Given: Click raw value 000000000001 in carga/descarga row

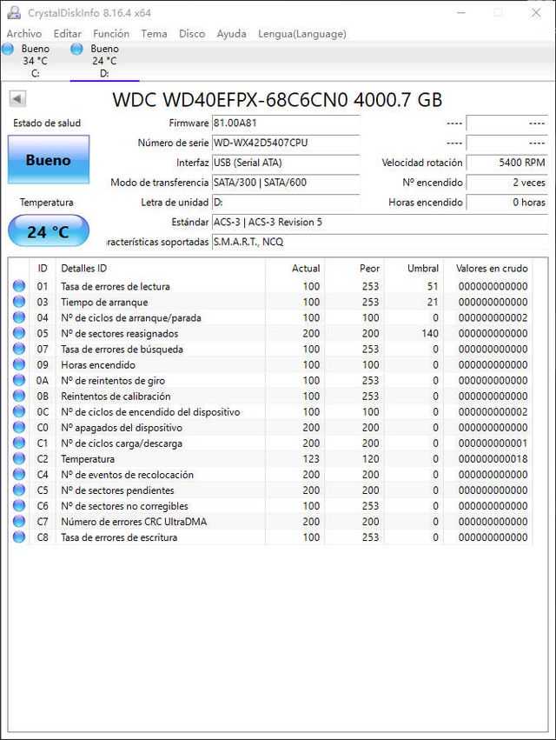Looking at the screenshot, I should click(493, 443).
